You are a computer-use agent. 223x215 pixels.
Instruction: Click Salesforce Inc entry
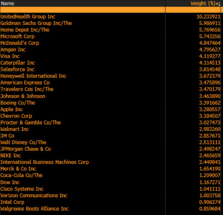17,69
